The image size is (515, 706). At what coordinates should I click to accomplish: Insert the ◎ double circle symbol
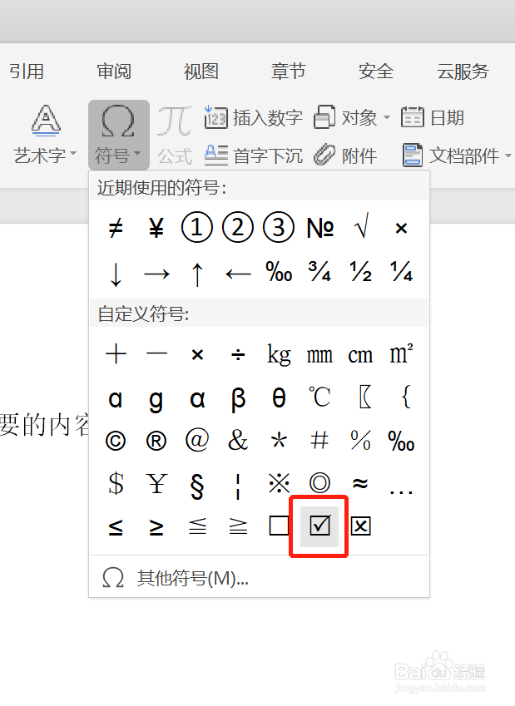[x=319, y=484]
